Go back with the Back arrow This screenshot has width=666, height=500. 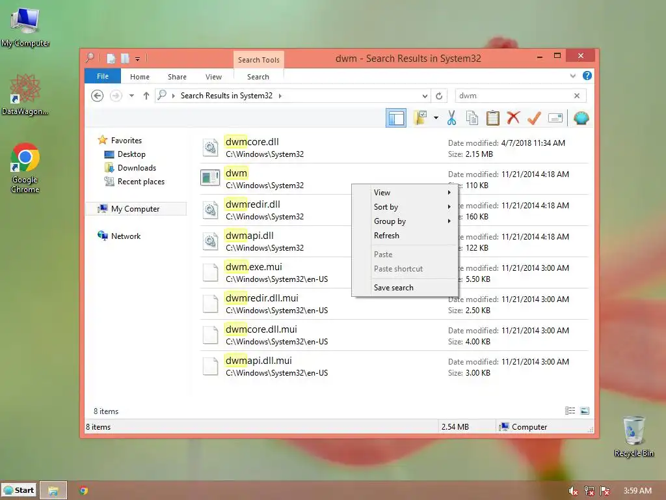[98, 96]
